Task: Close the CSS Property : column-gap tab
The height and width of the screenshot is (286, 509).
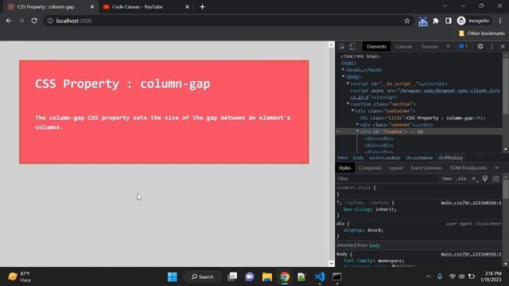Action: (x=92, y=7)
